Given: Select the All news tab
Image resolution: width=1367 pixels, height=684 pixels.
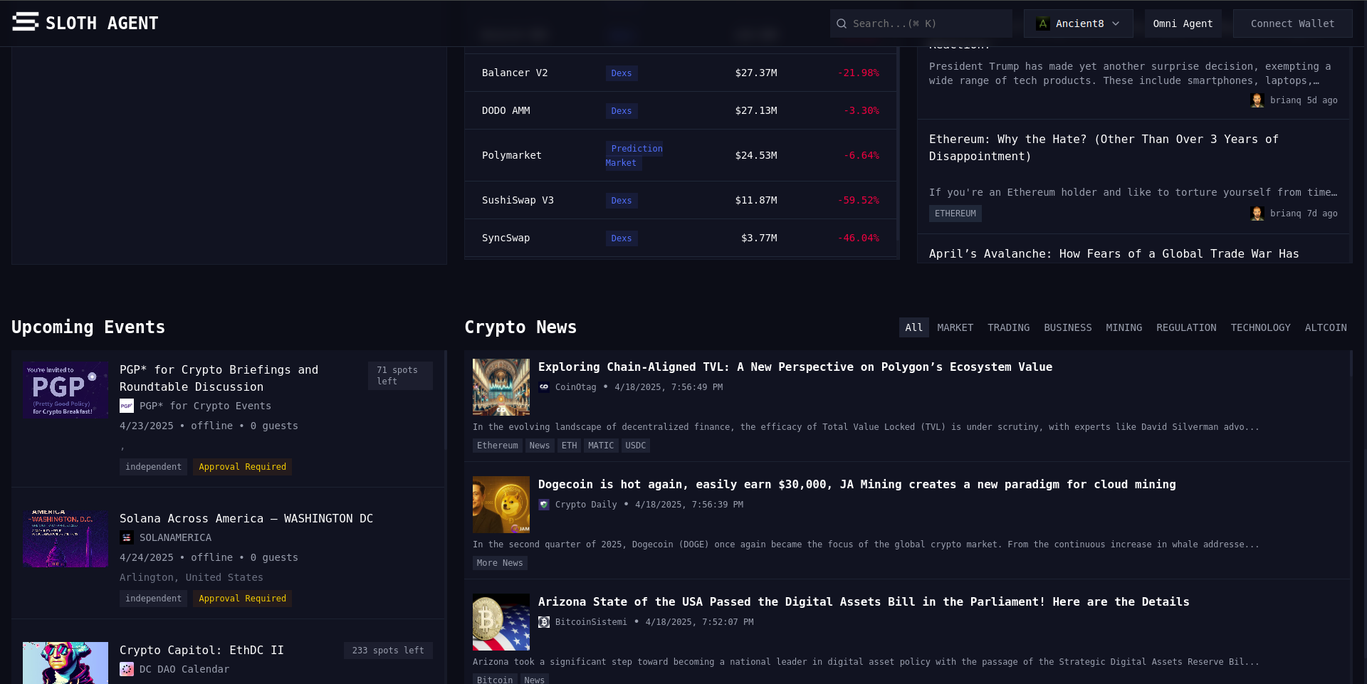Looking at the screenshot, I should click(913, 327).
